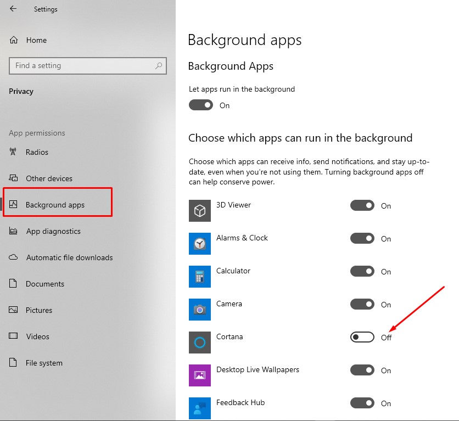459x421 pixels.
Task: Click the Calculator app icon
Action: click(x=200, y=277)
